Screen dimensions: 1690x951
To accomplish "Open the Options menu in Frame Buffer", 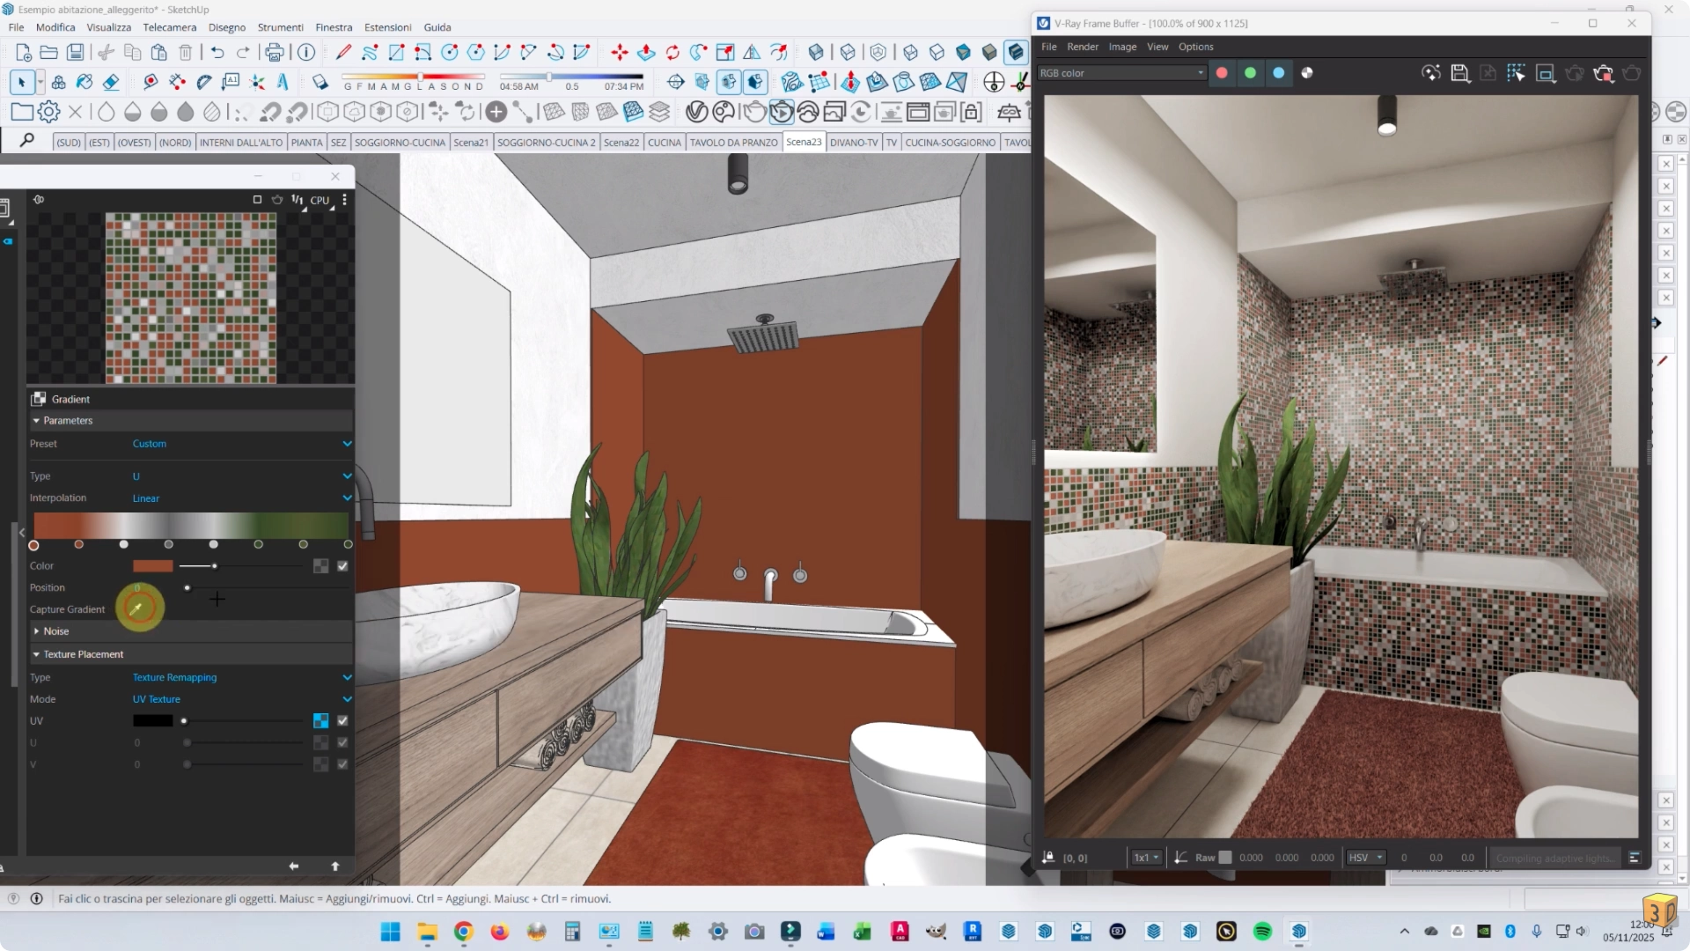I will coord(1195,47).
